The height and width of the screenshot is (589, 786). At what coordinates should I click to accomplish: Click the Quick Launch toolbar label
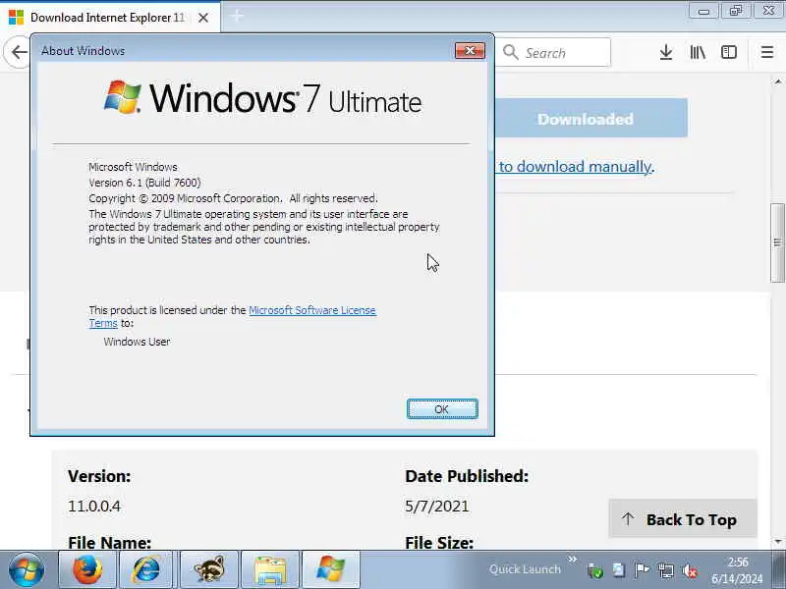click(x=525, y=569)
